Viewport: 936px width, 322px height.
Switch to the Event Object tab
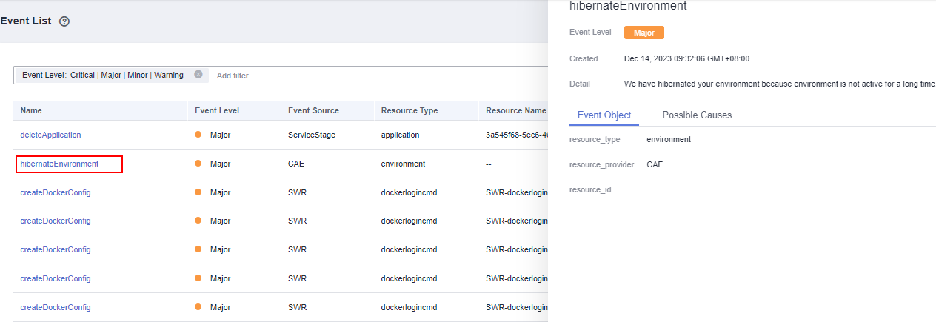click(604, 115)
